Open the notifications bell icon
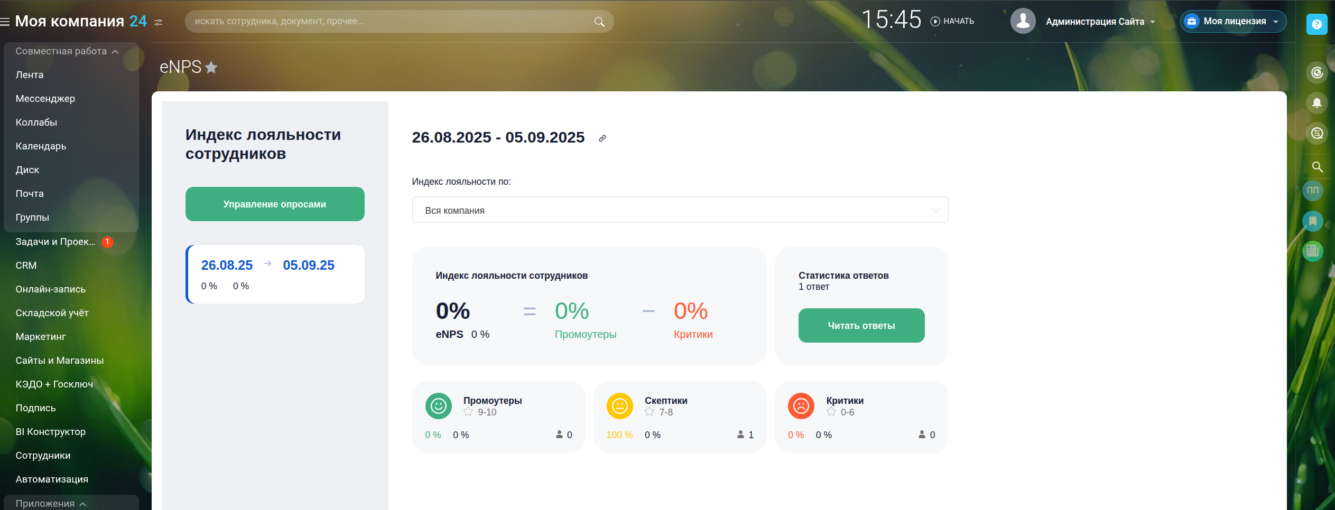Screen dimensions: 1335x510 [1317, 102]
